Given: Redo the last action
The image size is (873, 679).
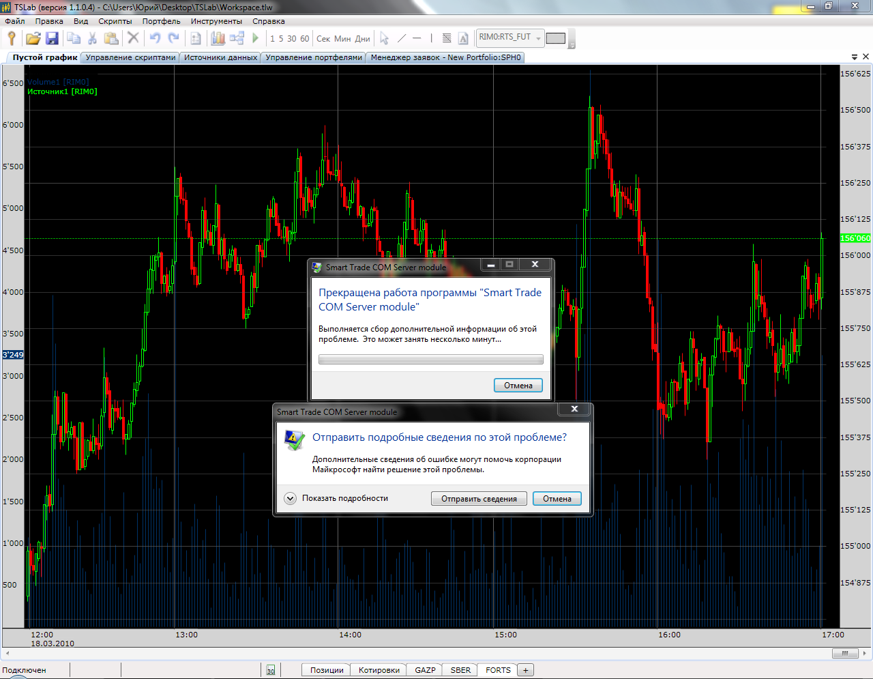Looking at the screenshot, I should click(x=174, y=38).
